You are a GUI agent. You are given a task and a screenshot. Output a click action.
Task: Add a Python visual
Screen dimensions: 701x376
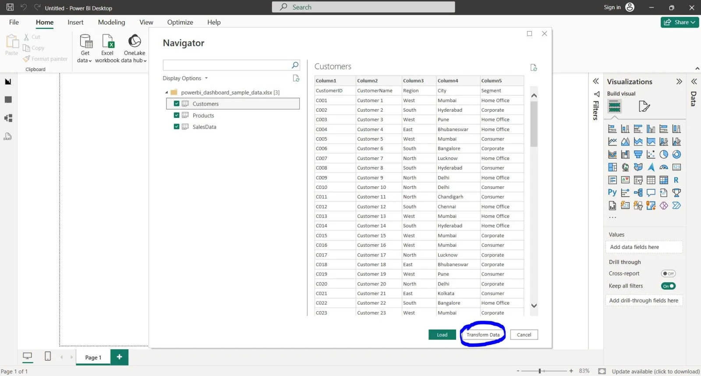click(x=612, y=192)
